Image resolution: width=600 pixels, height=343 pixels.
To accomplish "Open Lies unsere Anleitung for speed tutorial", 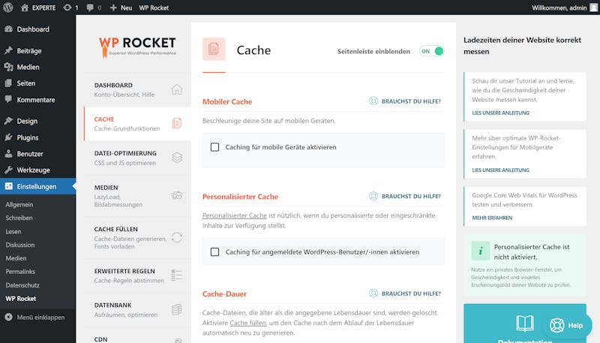I will tap(500, 113).
